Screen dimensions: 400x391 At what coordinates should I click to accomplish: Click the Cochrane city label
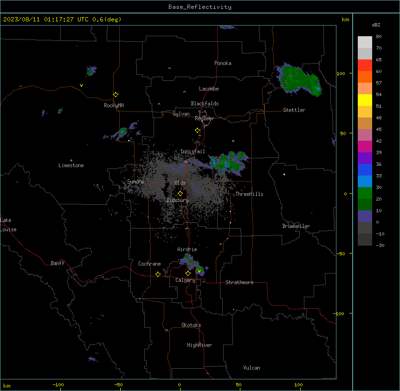[x=149, y=264]
